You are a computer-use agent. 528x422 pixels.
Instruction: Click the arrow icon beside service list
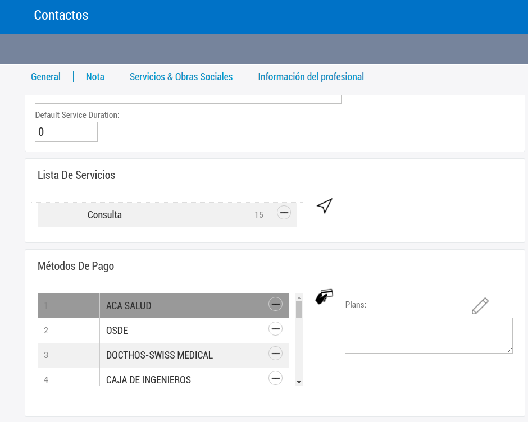pyautogui.click(x=325, y=206)
